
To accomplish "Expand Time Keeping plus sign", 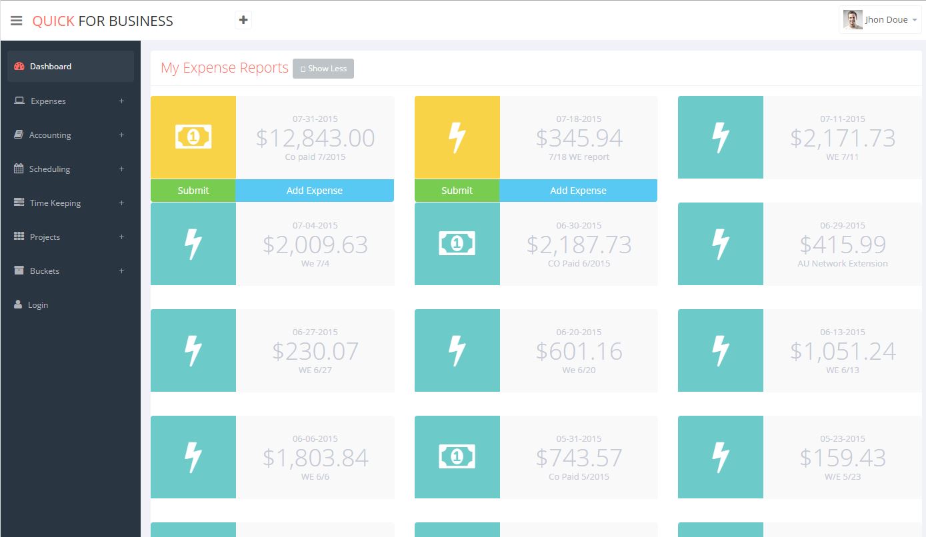I will 121,203.
